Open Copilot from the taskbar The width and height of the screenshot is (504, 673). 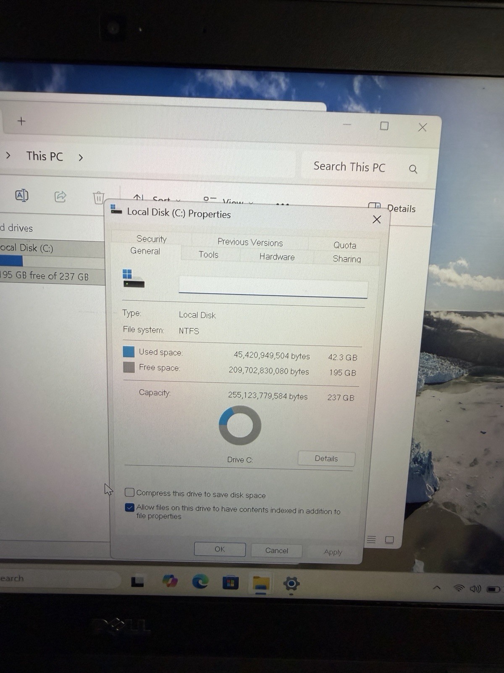click(x=170, y=581)
